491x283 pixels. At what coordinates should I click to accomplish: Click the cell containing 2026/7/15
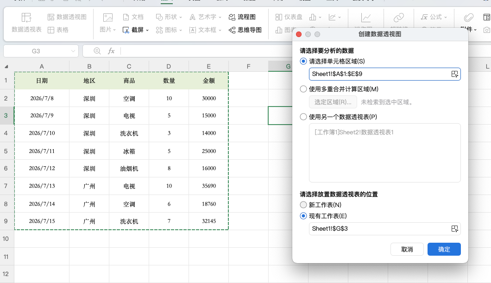point(42,221)
